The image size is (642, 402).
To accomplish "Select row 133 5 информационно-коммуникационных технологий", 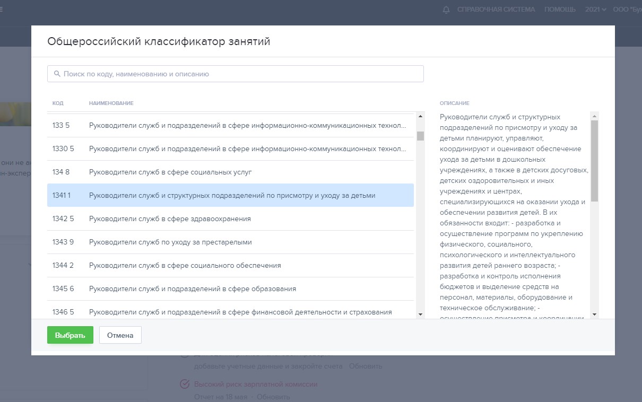I will 230,126.
